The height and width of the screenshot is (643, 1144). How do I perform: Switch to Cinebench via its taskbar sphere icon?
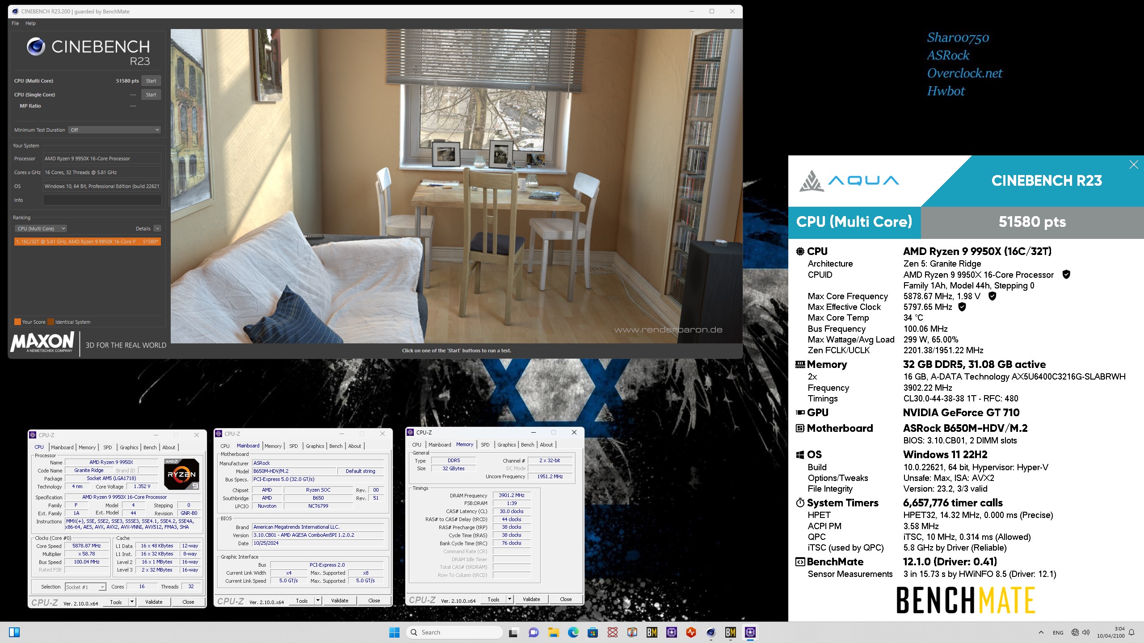coord(711,632)
